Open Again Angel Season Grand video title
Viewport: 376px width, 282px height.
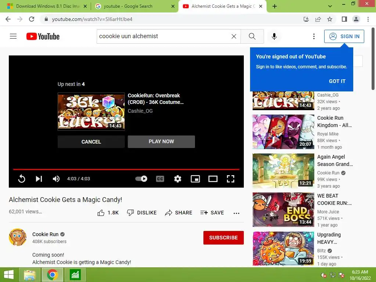coord(335,160)
